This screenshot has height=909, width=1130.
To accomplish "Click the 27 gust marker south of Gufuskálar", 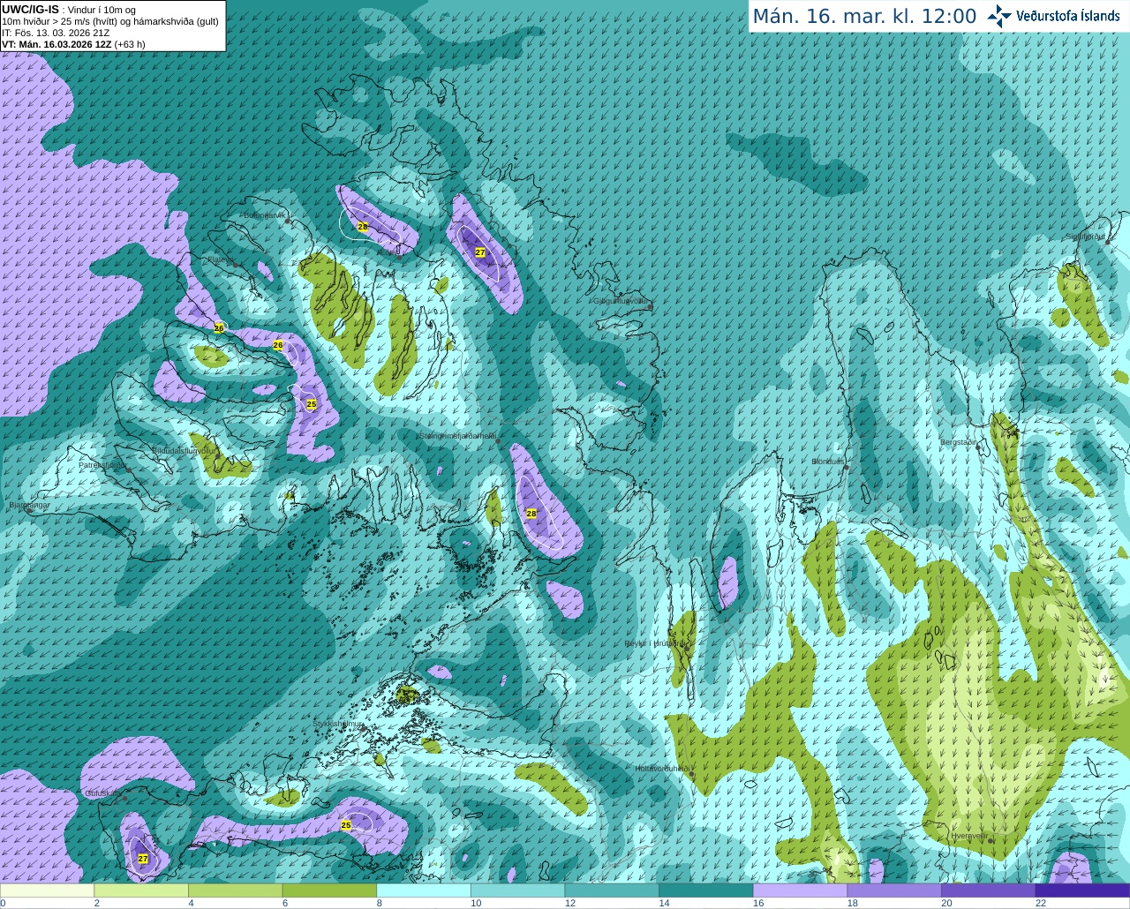I will coord(143,859).
